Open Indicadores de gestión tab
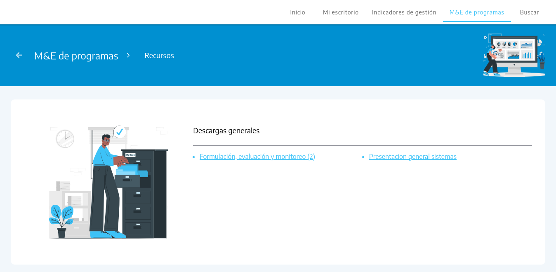Viewport: 556px width, 272px height. (x=404, y=12)
